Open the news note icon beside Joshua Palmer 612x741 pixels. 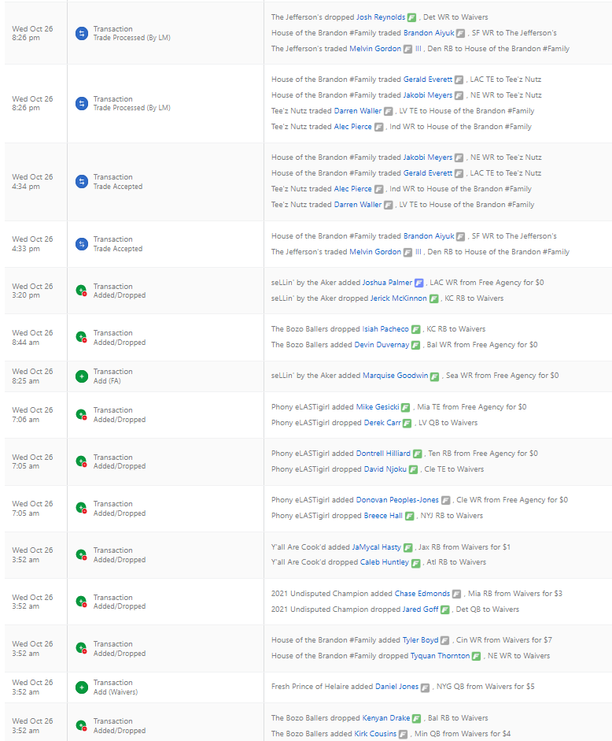coord(419,283)
